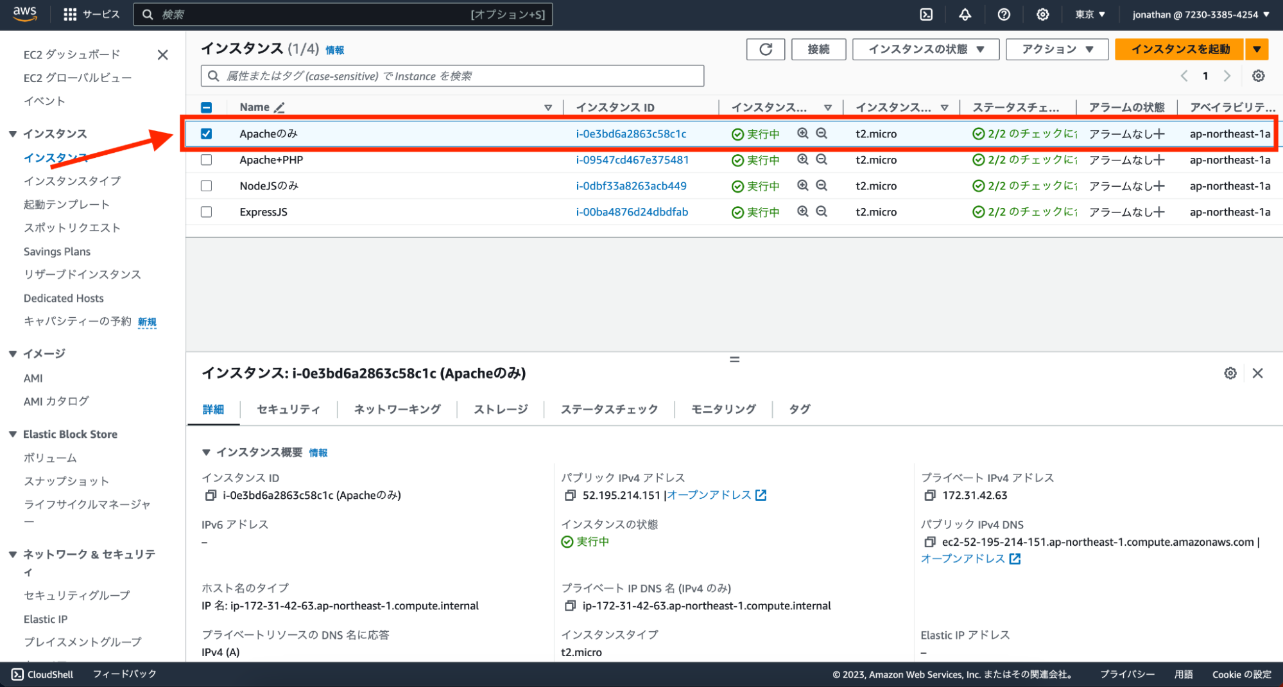1283x687 pixels.
Task: Collapse the インスタンス概要 section
Action: tap(206, 452)
